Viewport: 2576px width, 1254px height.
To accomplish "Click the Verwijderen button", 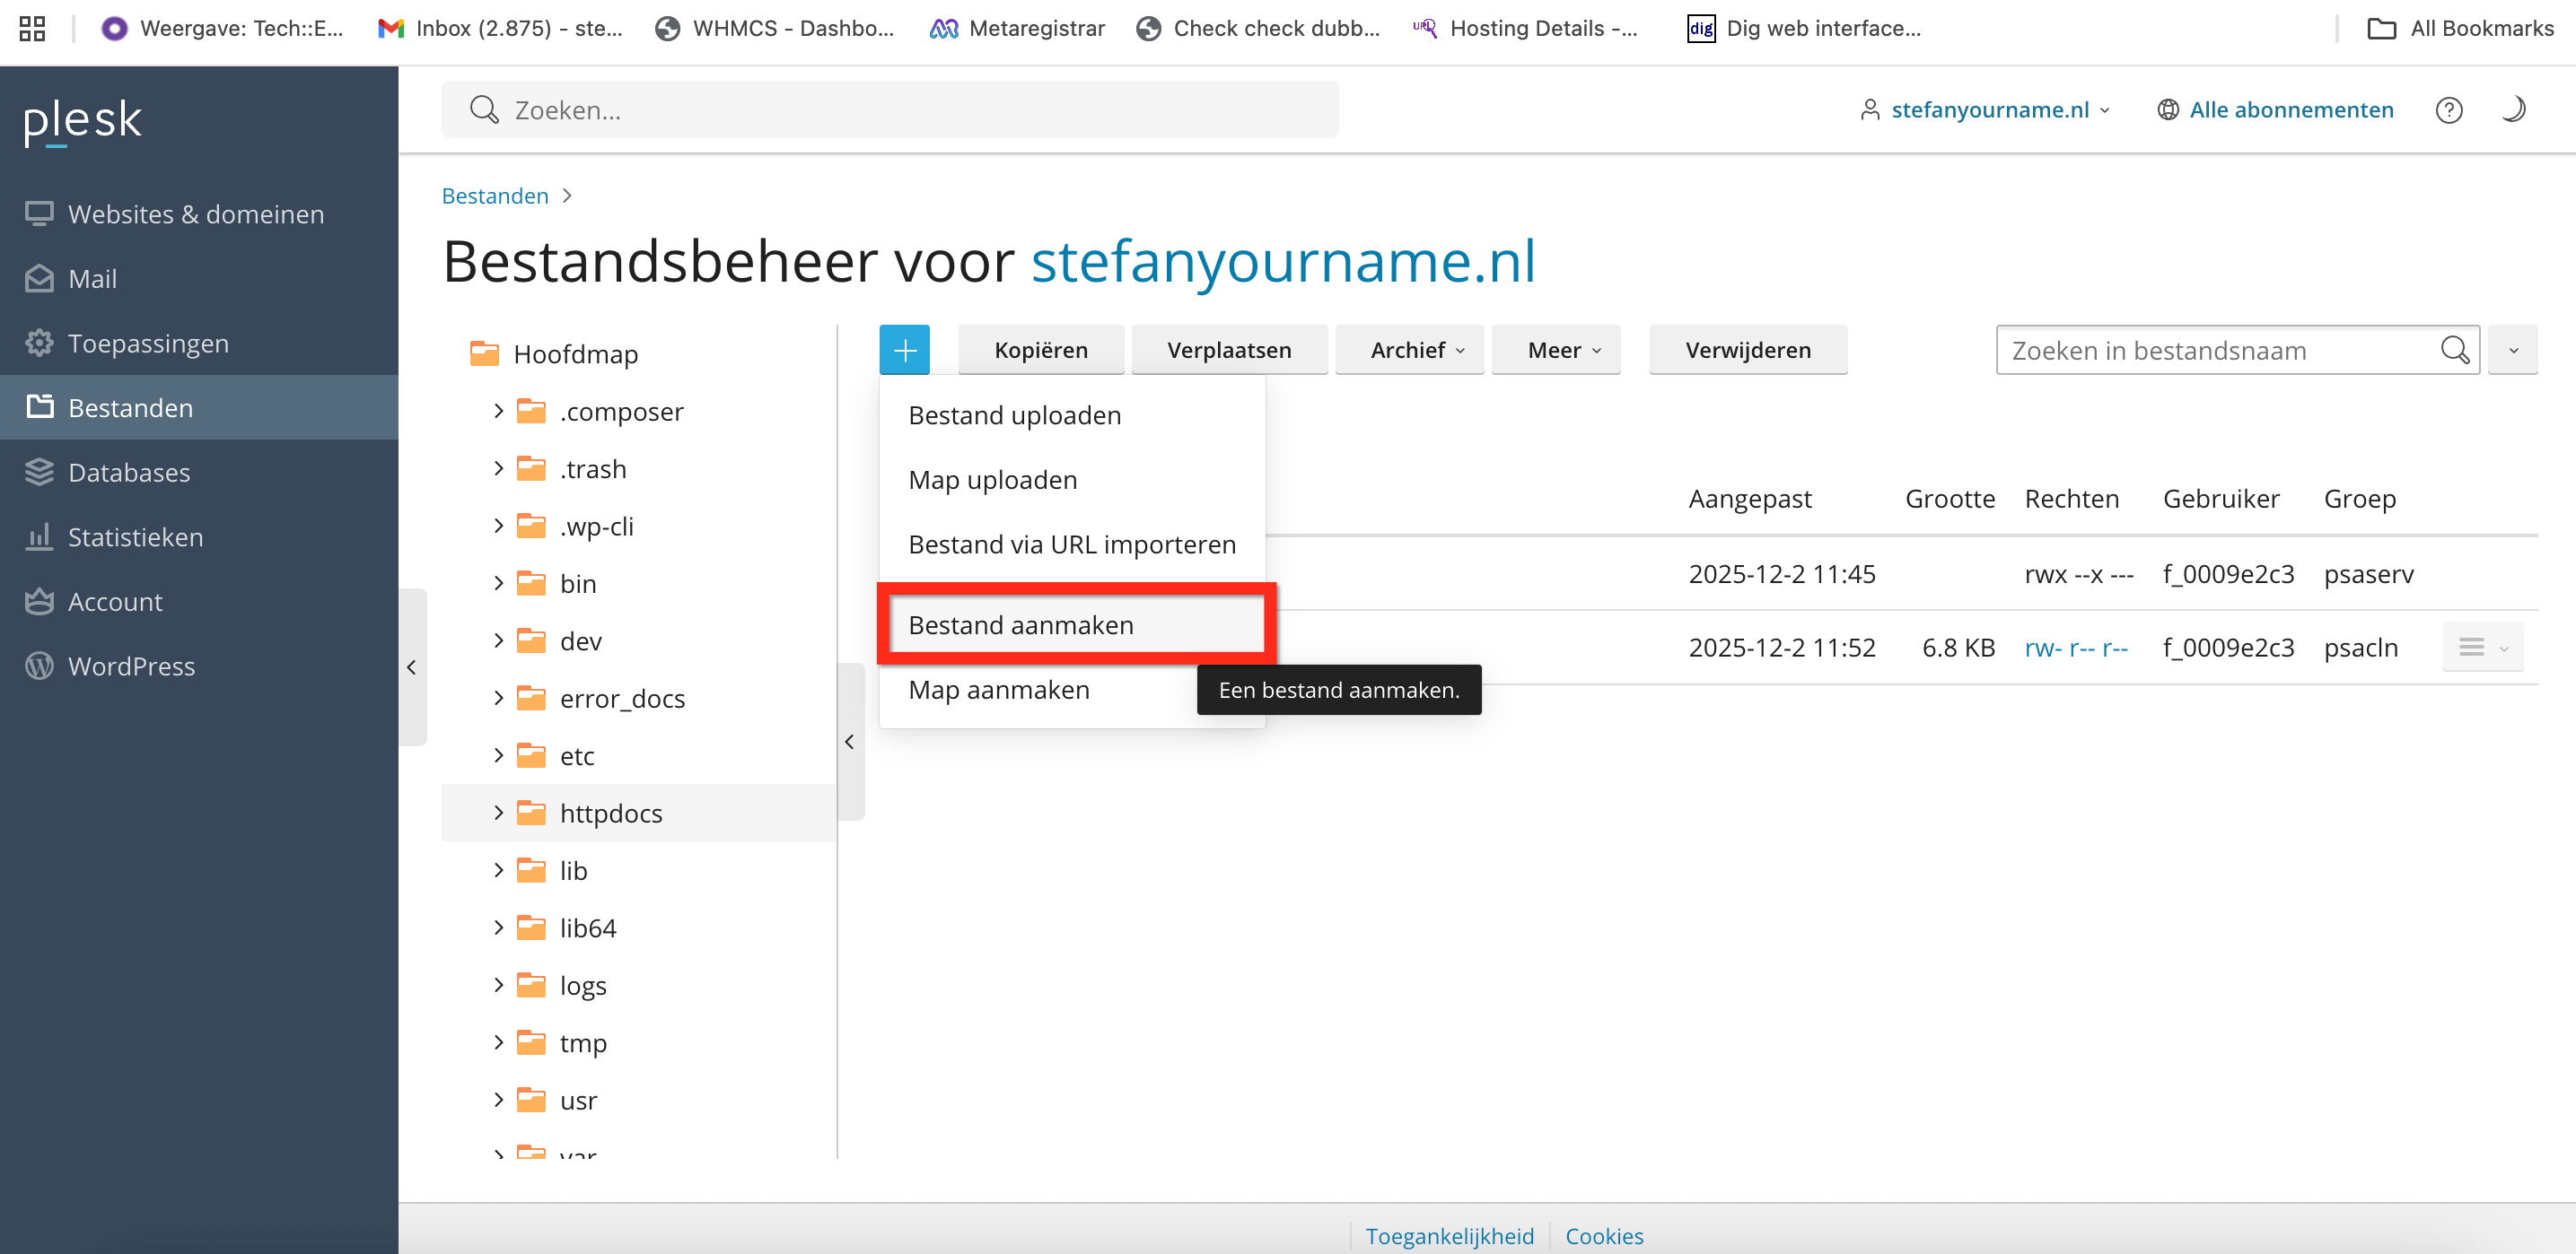I will (x=1747, y=350).
